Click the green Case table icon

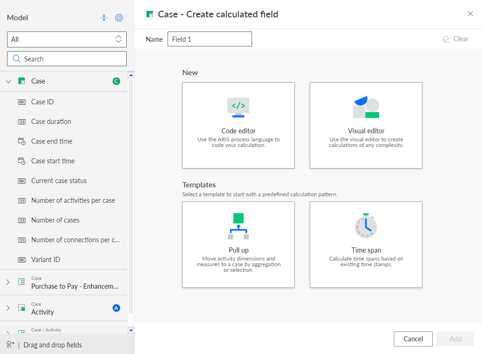tap(22, 81)
